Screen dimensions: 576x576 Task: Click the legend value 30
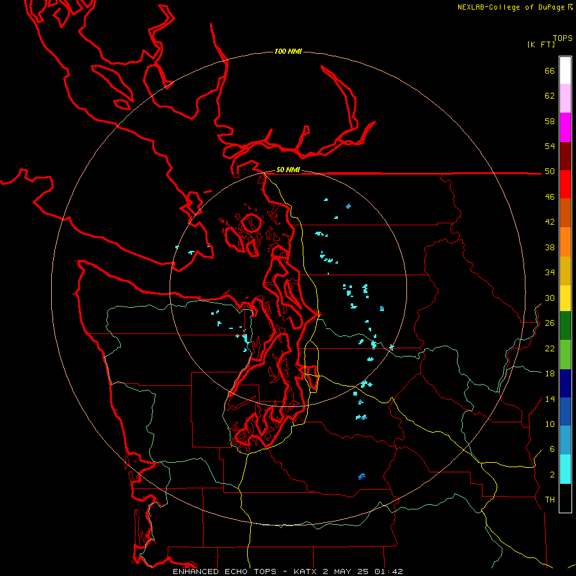pos(550,298)
